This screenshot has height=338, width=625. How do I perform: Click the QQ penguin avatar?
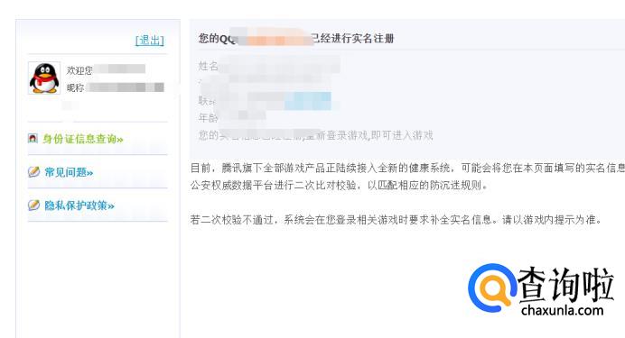44,78
